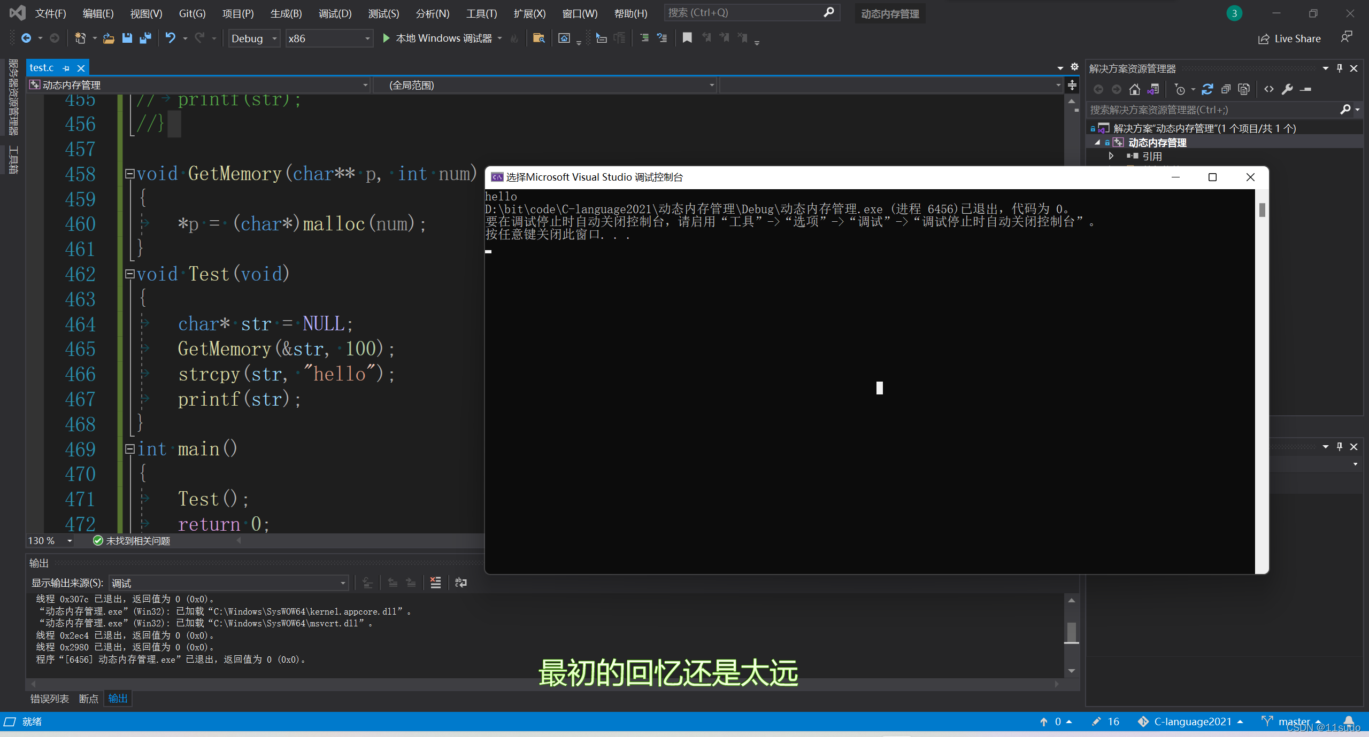Image resolution: width=1369 pixels, height=737 pixels.
Task: Click the Home icon in Solution Explorer
Action: 1134,89
